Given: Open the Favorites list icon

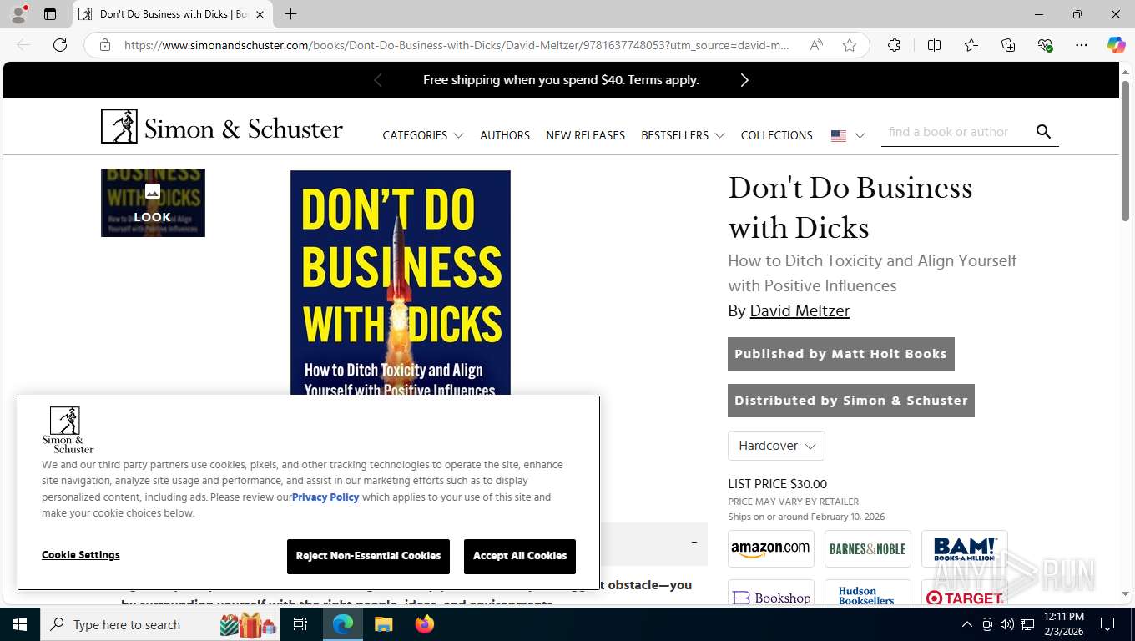Looking at the screenshot, I should [x=971, y=45].
